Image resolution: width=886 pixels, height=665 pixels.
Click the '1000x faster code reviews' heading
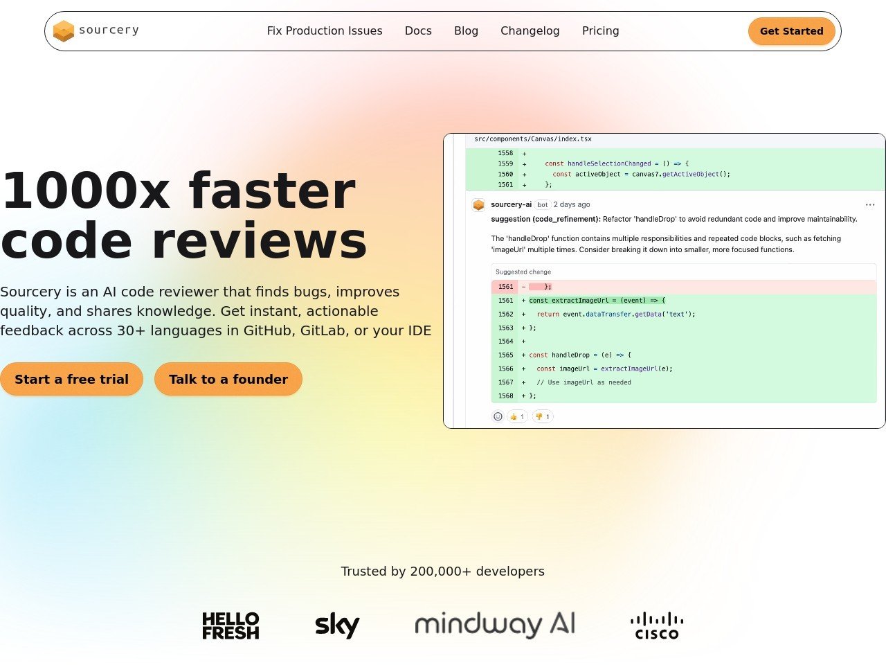[183, 215]
